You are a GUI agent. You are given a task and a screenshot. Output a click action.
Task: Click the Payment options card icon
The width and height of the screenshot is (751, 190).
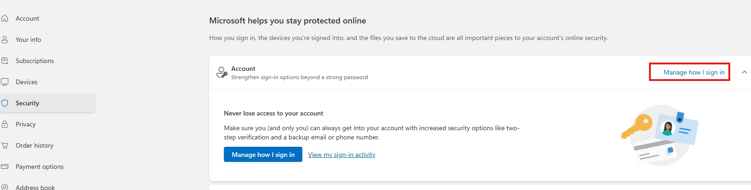click(x=5, y=167)
